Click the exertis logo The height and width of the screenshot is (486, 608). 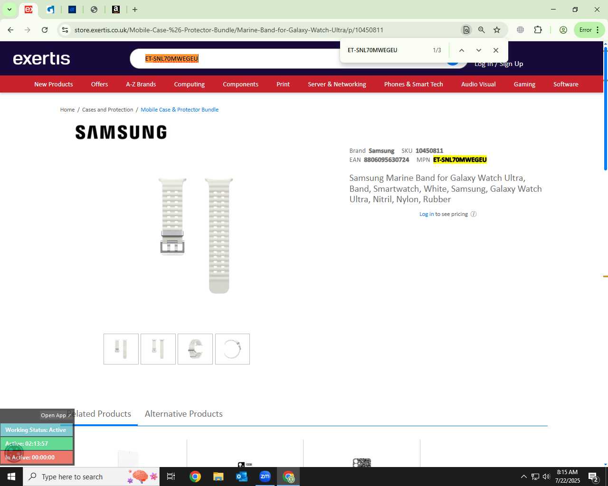[x=41, y=58]
